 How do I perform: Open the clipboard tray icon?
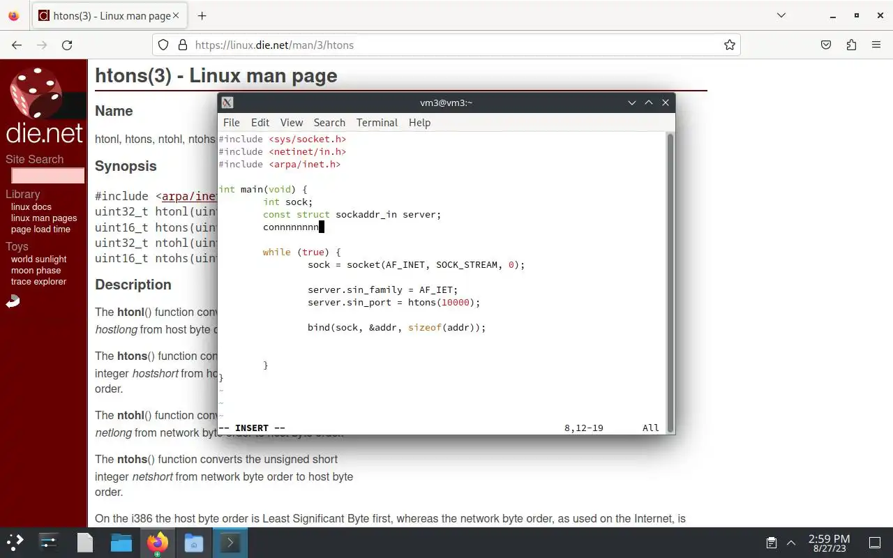pyautogui.click(x=772, y=543)
